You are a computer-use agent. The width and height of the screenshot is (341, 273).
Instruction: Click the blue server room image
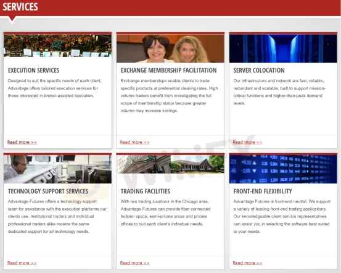click(x=283, y=49)
